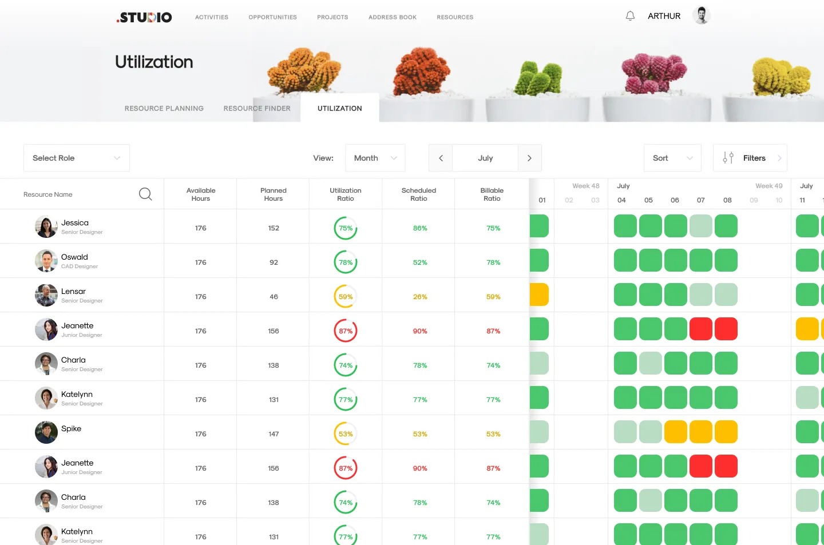Open the Sort dropdown
The width and height of the screenshot is (824, 545).
pyautogui.click(x=672, y=158)
